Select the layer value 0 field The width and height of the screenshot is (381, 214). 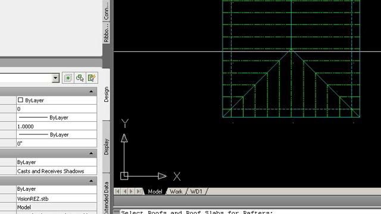[x=57, y=109]
